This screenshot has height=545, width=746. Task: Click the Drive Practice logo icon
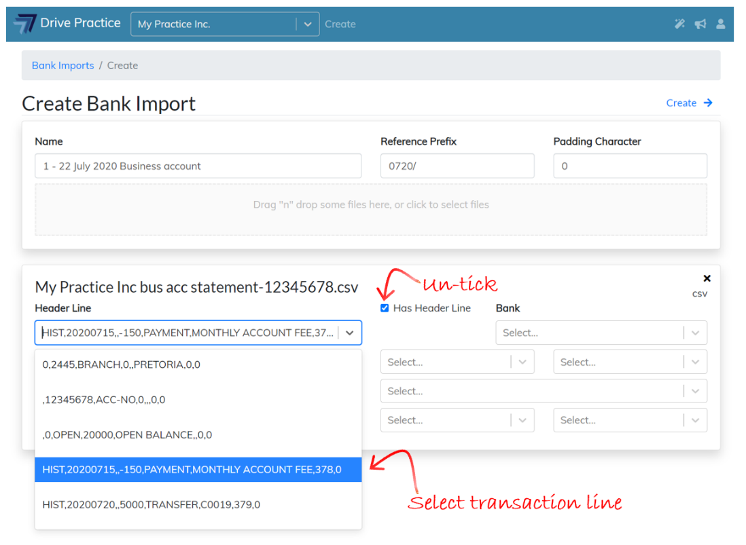(x=25, y=24)
